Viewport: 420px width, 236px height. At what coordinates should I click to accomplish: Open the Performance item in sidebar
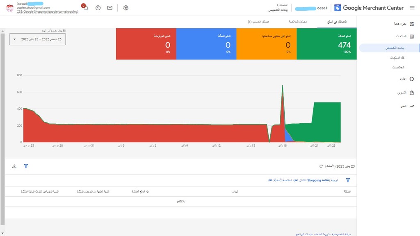(x=406, y=79)
